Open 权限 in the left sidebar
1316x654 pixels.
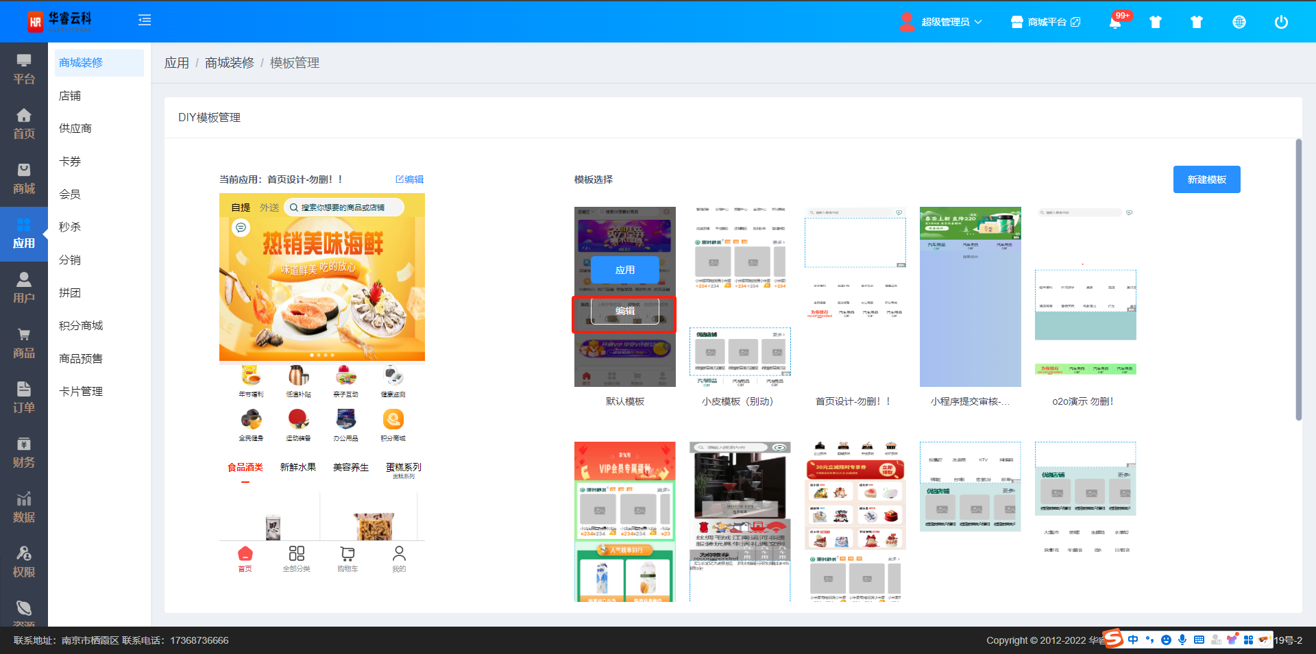pyautogui.click(x=24, y=562)
